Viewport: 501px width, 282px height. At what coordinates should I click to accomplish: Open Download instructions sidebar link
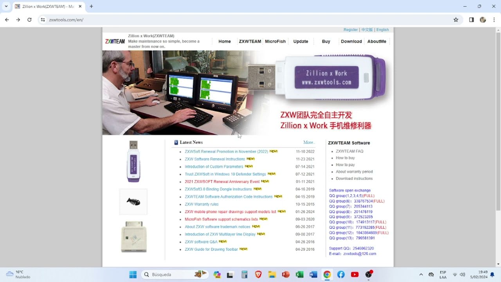pos(354,179)
